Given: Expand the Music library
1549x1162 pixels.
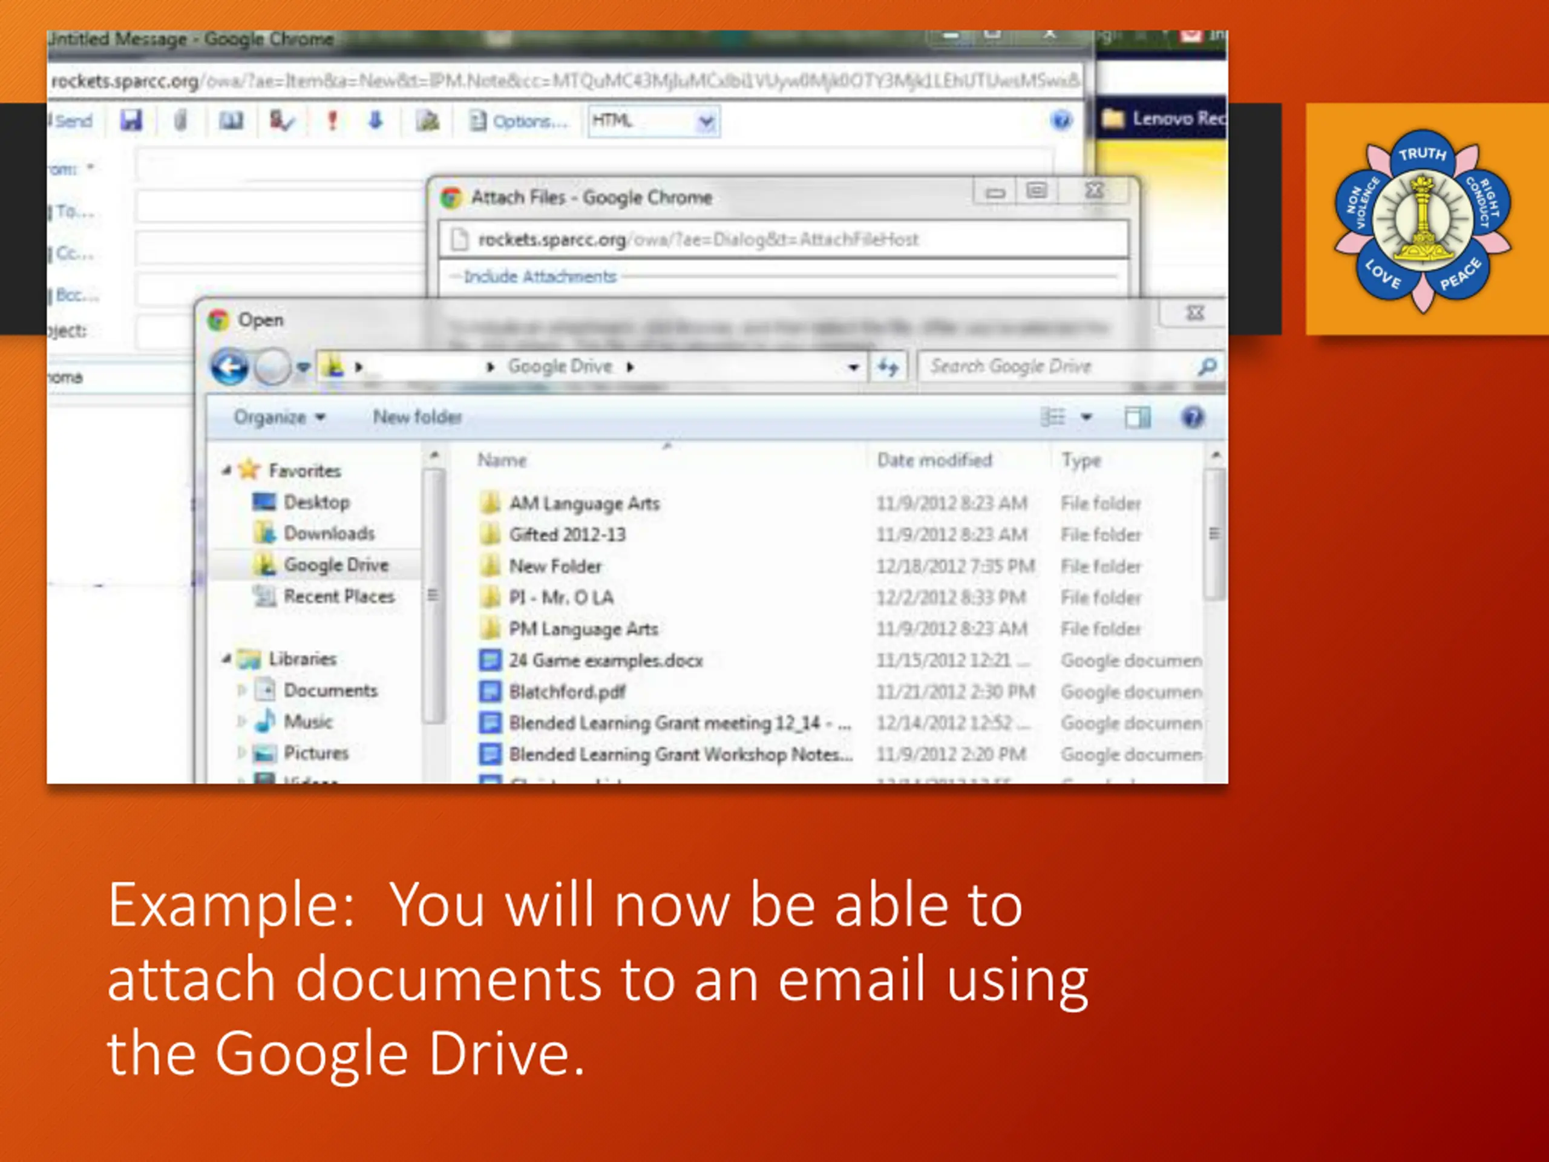Looking at the screenshot, I should click(242, 721).
